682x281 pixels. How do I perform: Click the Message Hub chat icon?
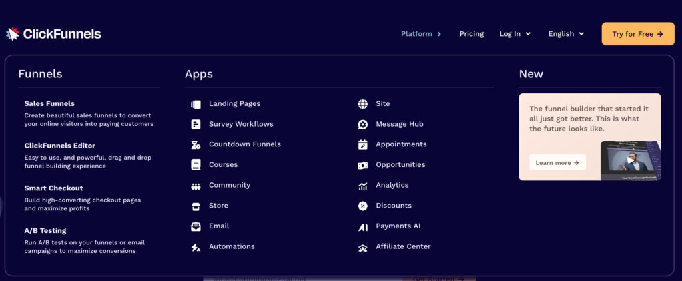(x=363, y=125)
